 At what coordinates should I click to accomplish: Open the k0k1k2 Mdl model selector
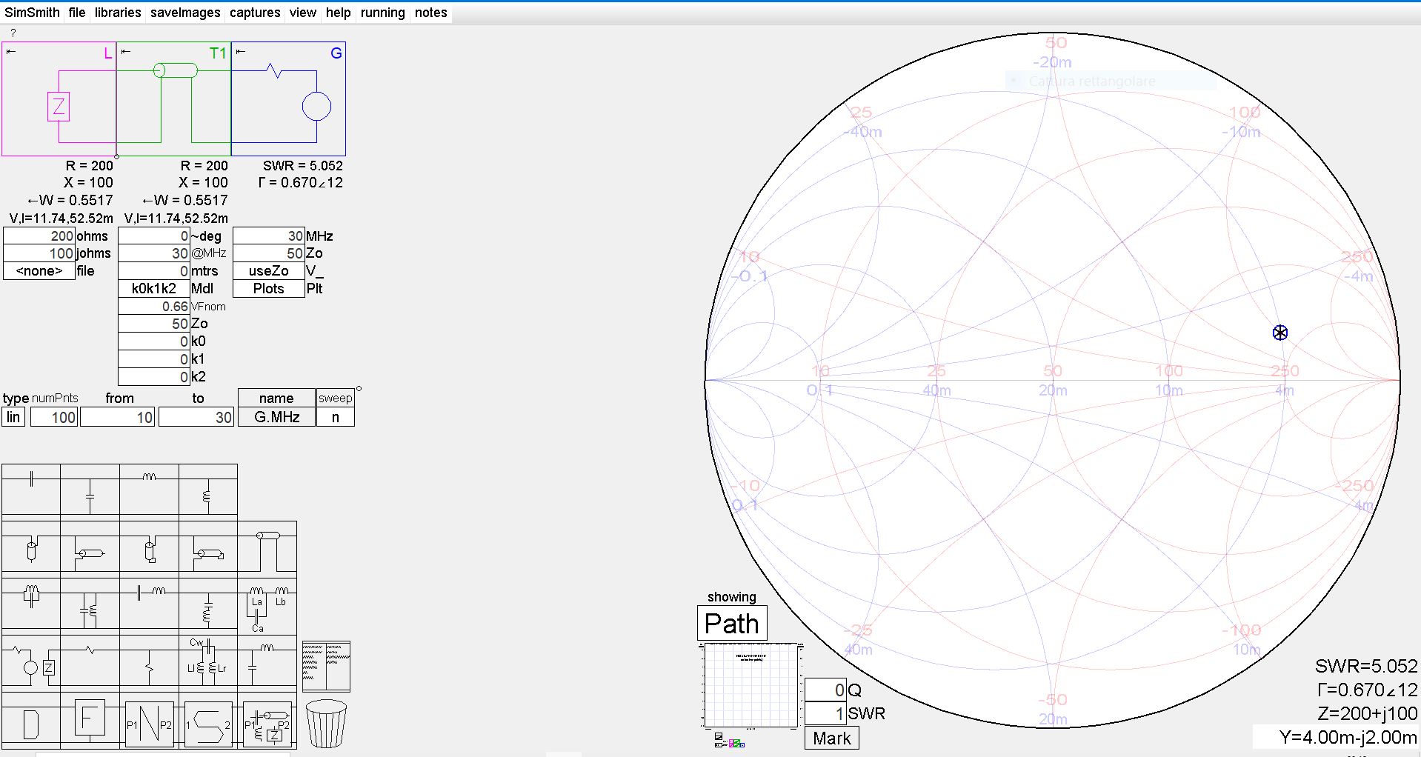[x=154, y=289]
